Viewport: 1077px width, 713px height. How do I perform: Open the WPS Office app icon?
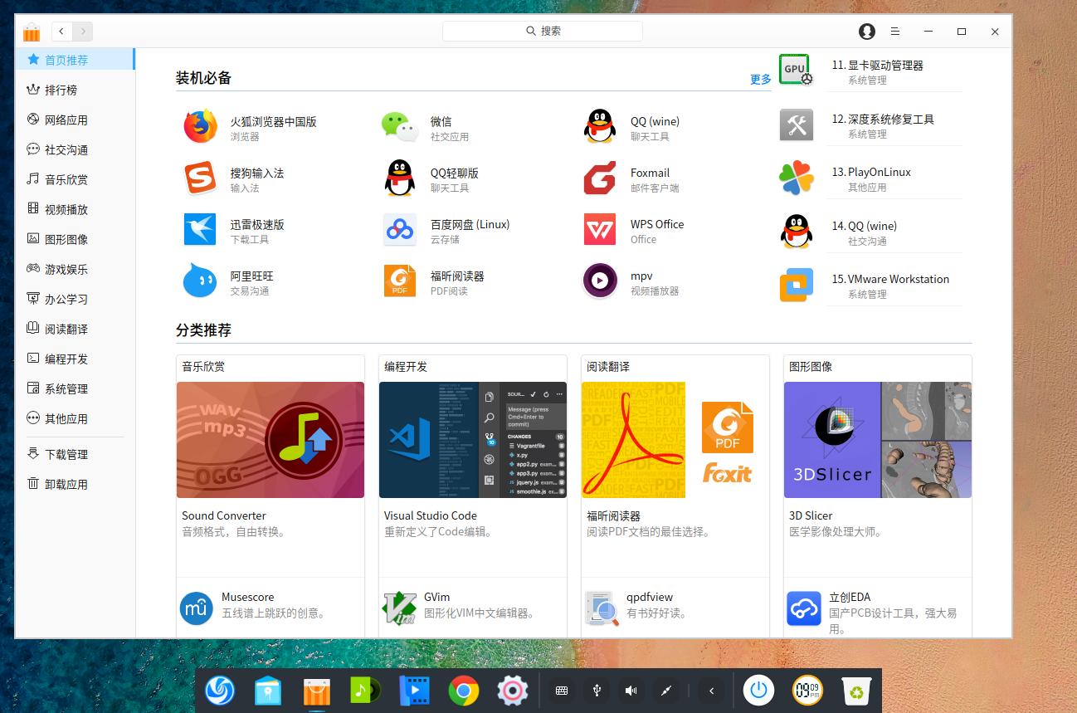click(x=599, y=231)
